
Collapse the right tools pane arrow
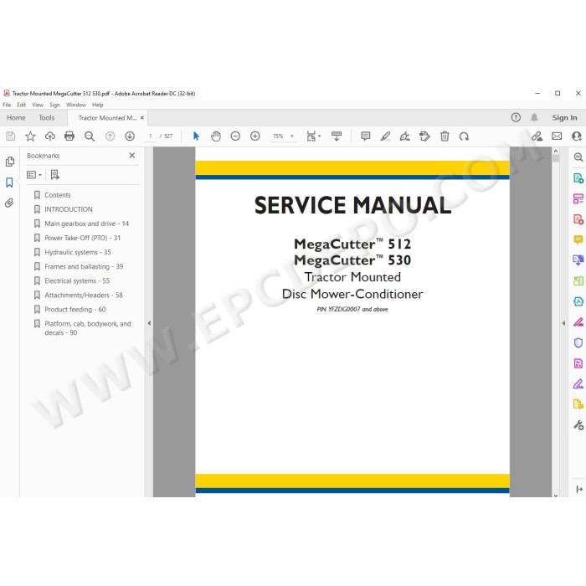point(563,323)
